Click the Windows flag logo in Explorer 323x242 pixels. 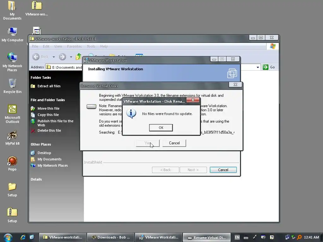click(x=273, y=46)
